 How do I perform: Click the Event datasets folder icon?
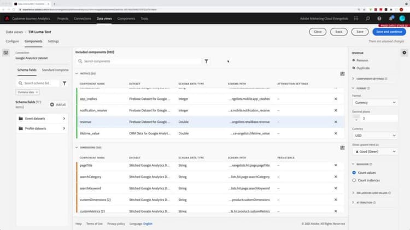21,119
